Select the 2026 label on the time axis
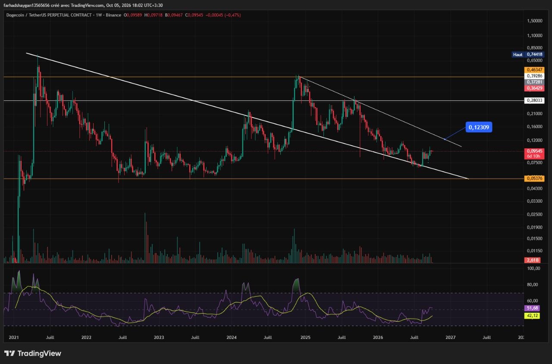 tap(378, 337)
